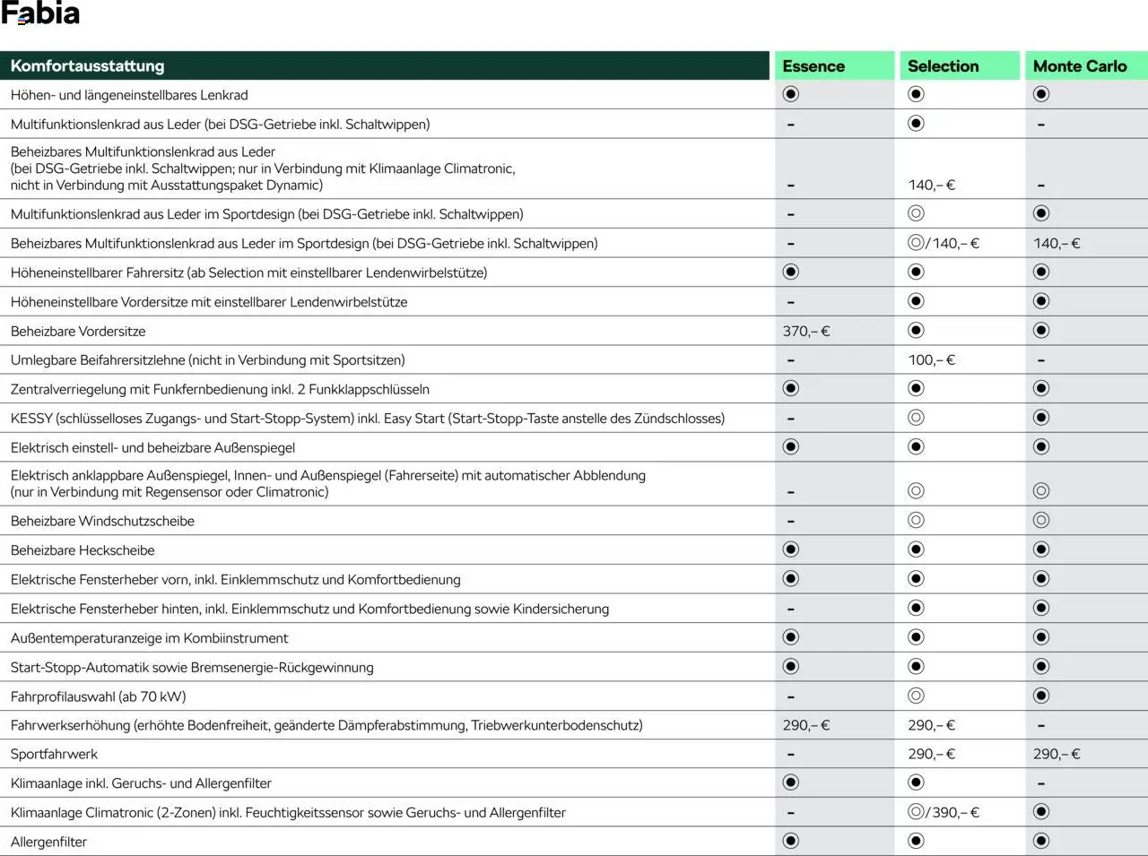Click Monte Carlo marker for Climatronic row
The image size is (1148, 856).
pos(1041,812)
